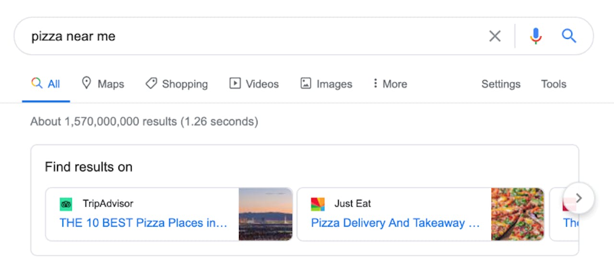Click the TripAdvisor owl logo icon
This screenshot has height=276, width=614.
click(x=66, y=204)
